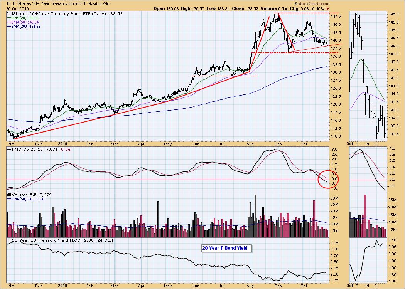Click the Nasdaq GM exchange label
Image resolution: width=405 pixels, height=289 pixels.
(x=99, y=4)
